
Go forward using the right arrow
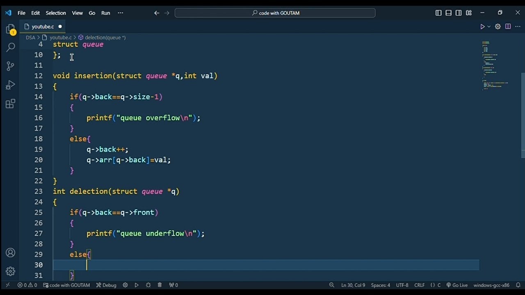(167, 13)
